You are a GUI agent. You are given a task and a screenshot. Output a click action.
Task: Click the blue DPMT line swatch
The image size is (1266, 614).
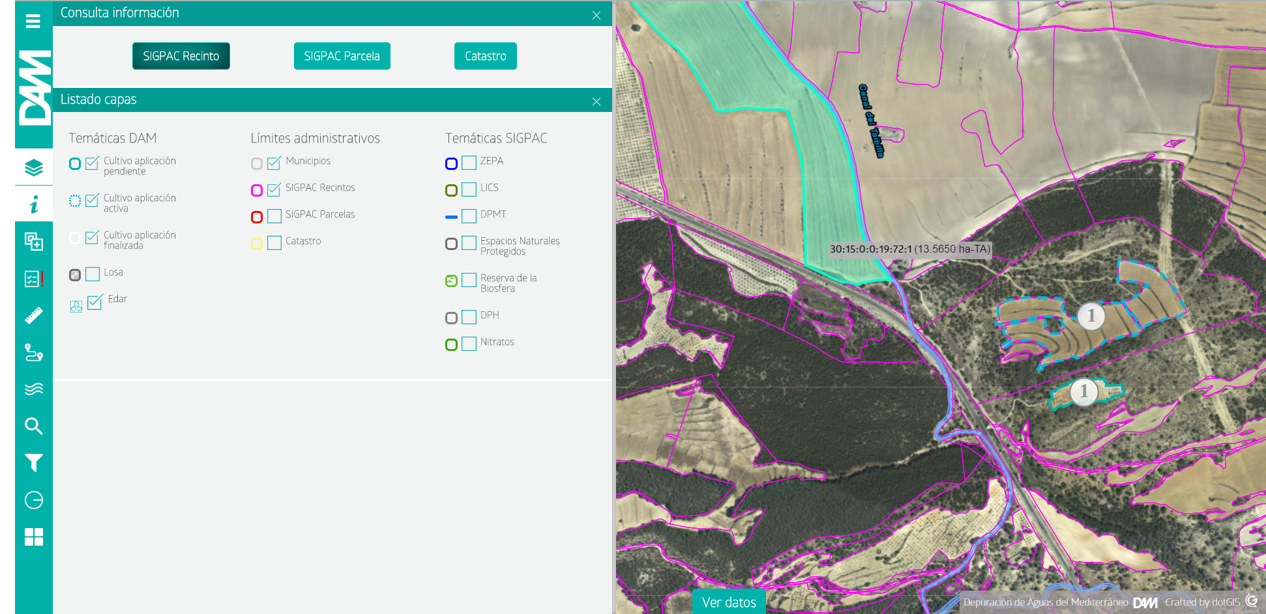coord(451,217)
